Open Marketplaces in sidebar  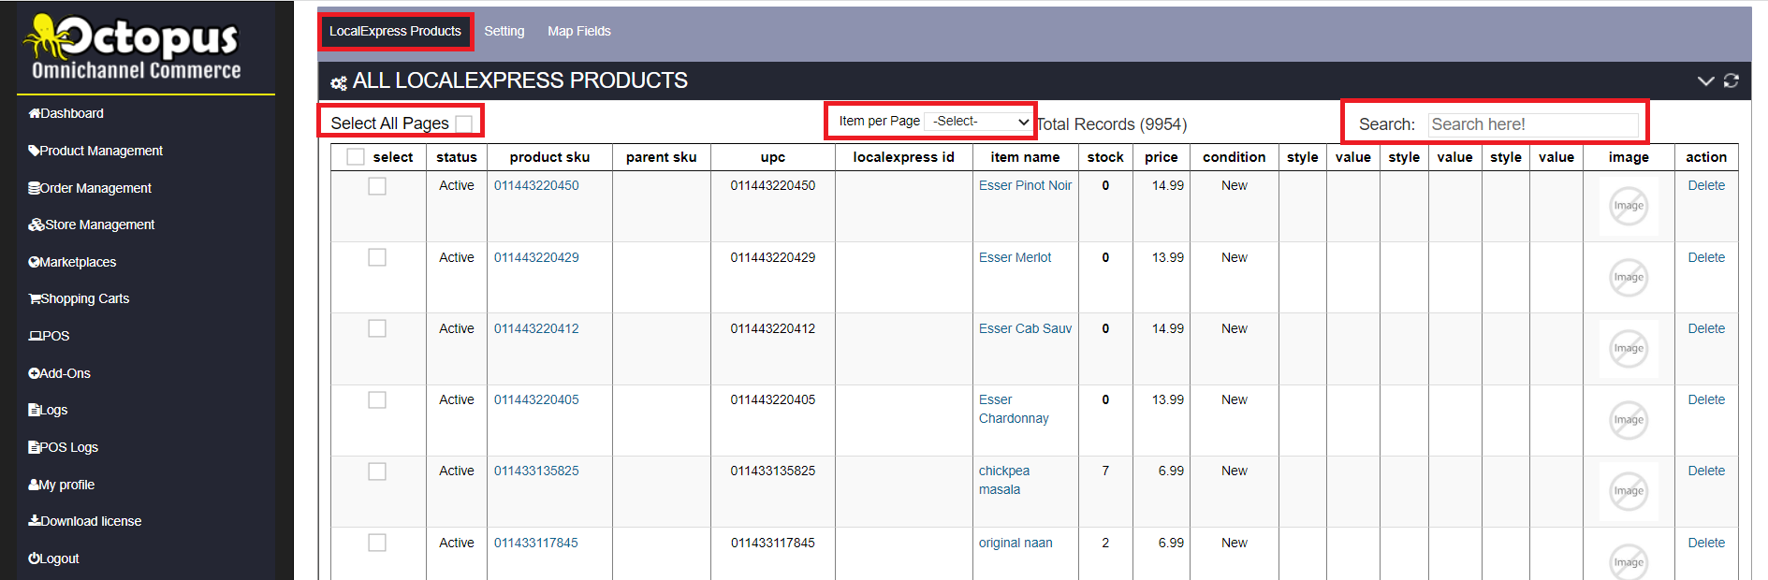(x=72, y=262)
